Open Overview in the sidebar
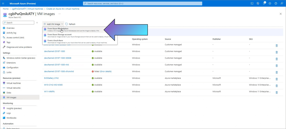The width and height of the screenshot is (286, 129). (x=10, y=28)
